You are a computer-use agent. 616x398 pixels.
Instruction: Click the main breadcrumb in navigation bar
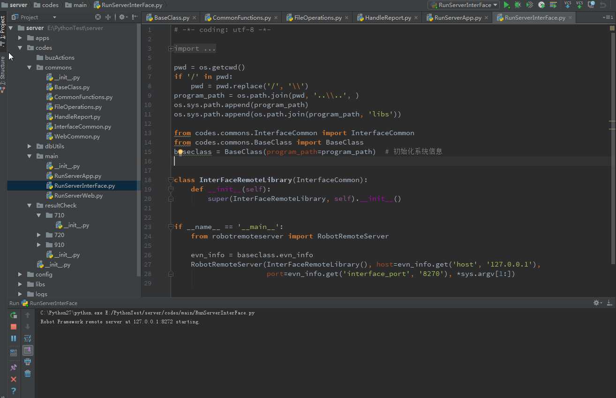click(x=75, y=5)
